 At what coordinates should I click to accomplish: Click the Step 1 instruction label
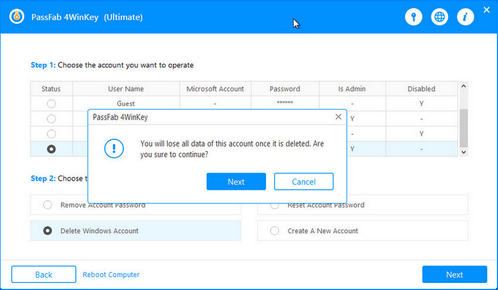pos(112,65)
